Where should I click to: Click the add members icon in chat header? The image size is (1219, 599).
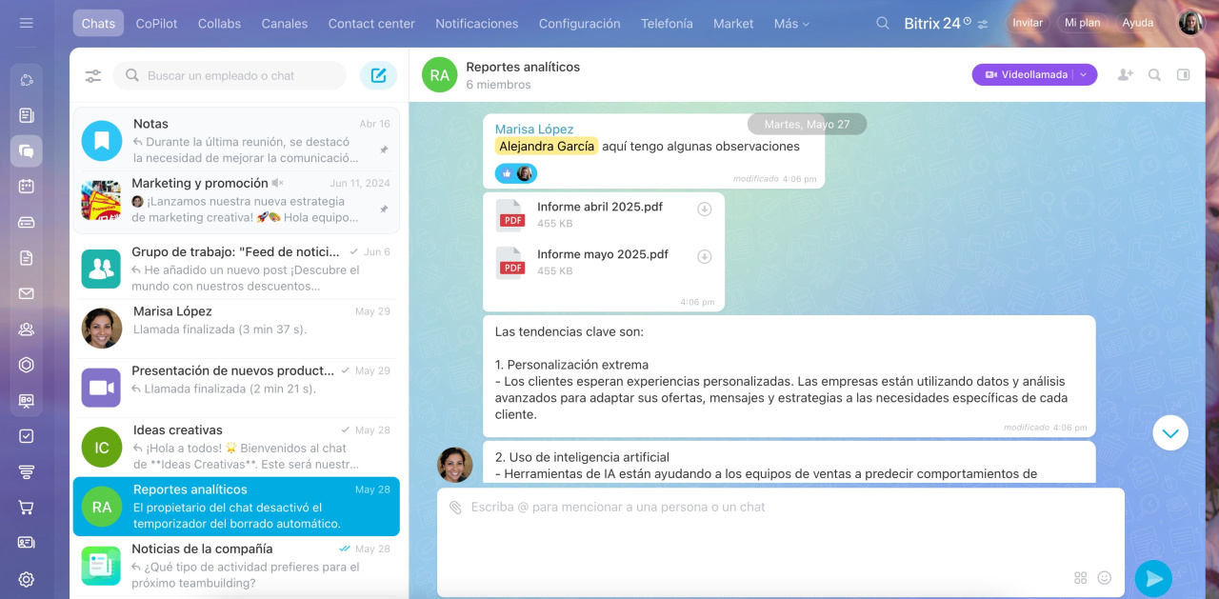point(1125,74)
